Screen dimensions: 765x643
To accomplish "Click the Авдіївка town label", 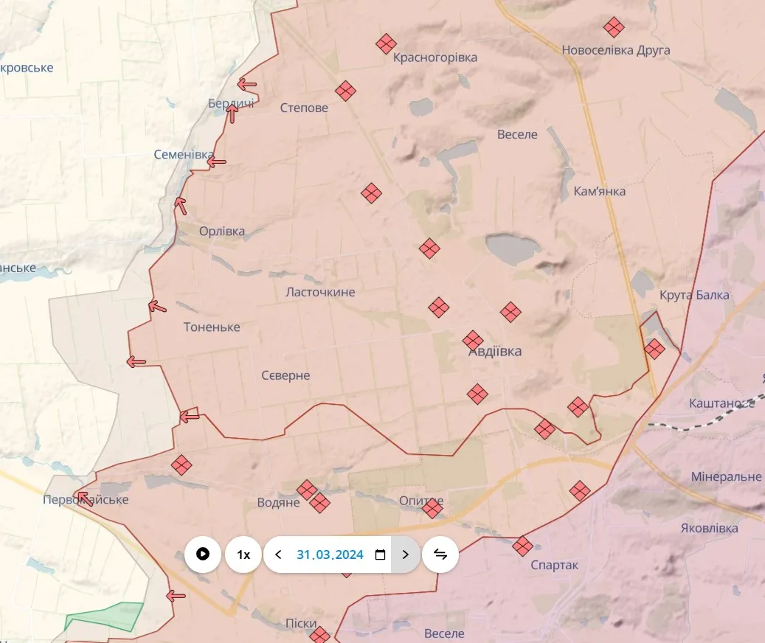I will 495,352.
